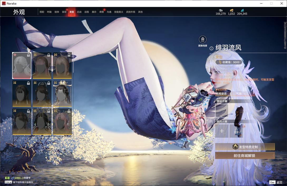The image size is (287, 186).
Task: Open the 展示 display tab
Action: tap(94, 12)
